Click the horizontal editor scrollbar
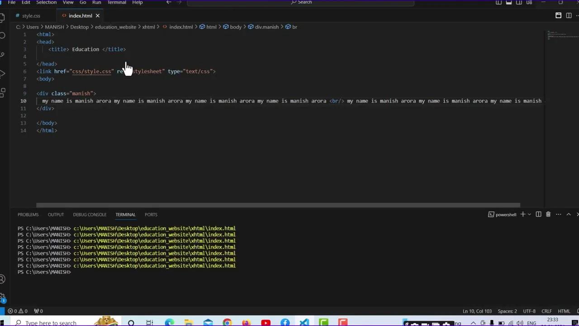The image size is (579, 326). tap(278, 205)
